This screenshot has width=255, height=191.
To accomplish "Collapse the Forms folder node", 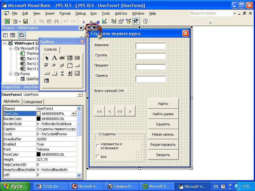I will [x=11, y=74].
